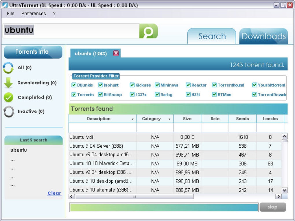Screen dimensions: 295x221
Task: Toggle the BTMon provider checkbox
Action: 214,94
